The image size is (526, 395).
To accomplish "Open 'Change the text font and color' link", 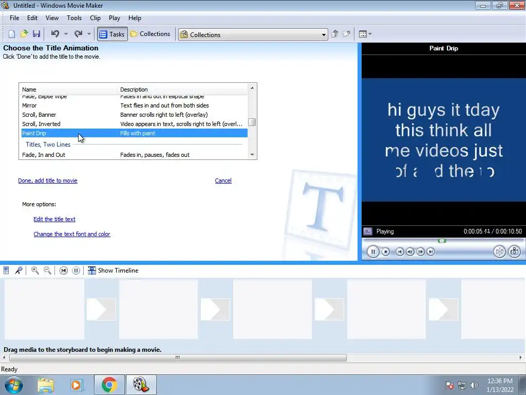I will pyautogui.click(x=72, y=234).
